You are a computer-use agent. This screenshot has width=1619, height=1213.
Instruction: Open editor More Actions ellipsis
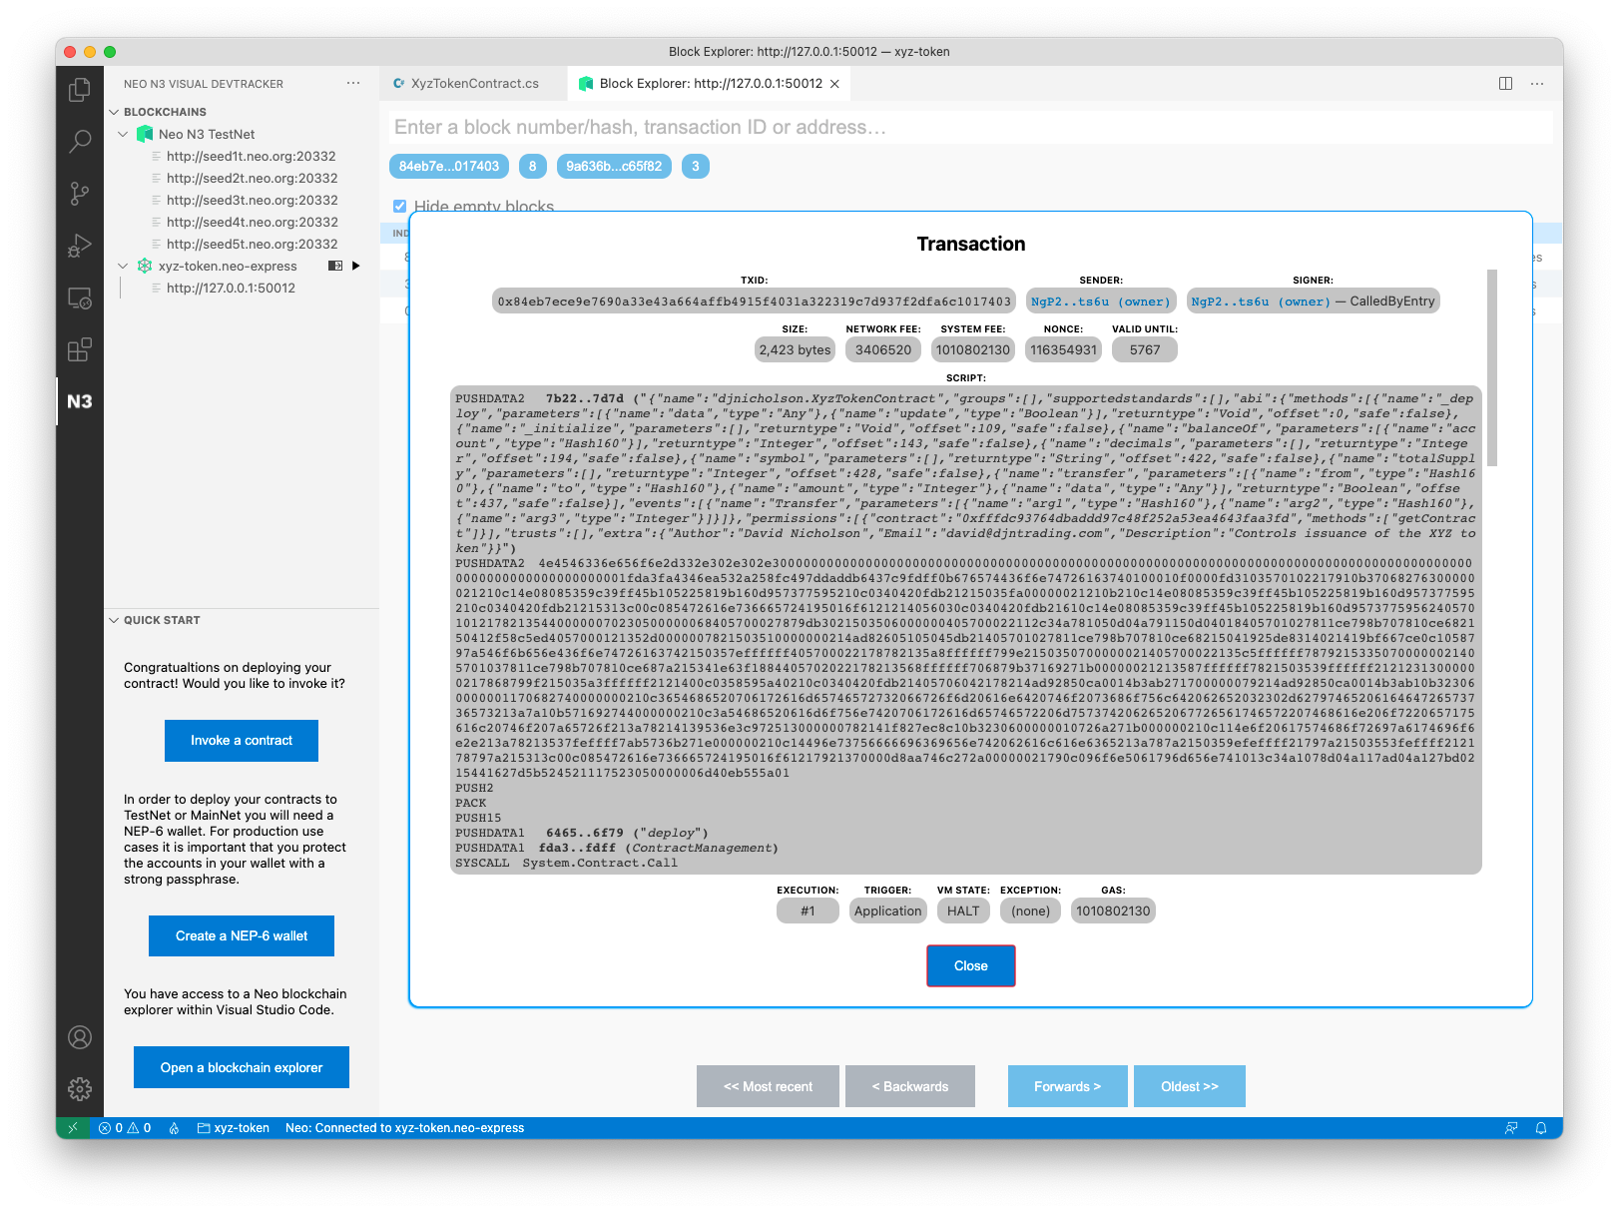(x=1537, y=84)
